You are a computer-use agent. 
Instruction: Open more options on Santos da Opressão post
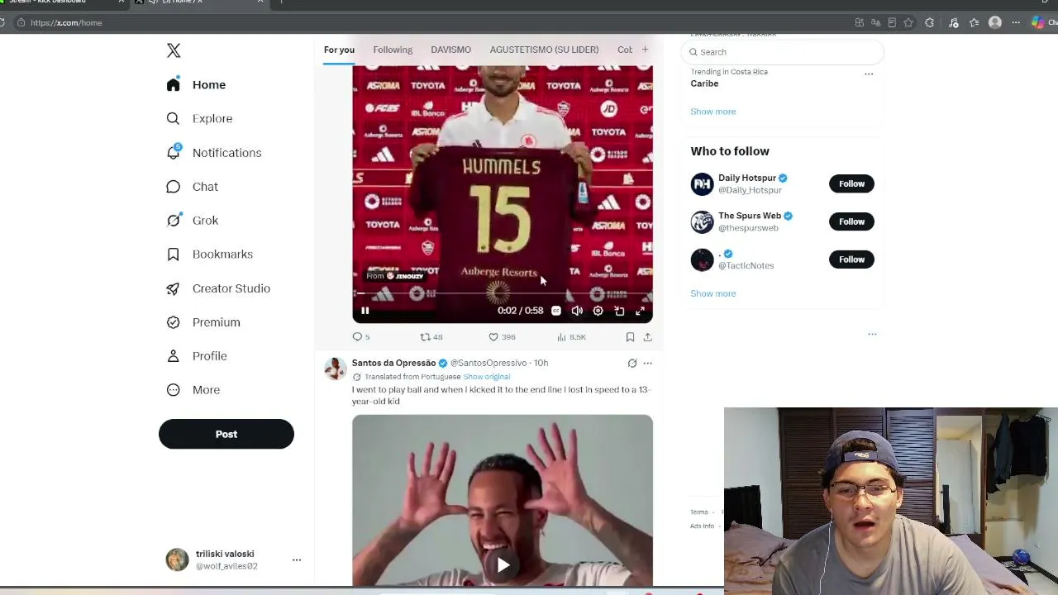coord(647,363)
